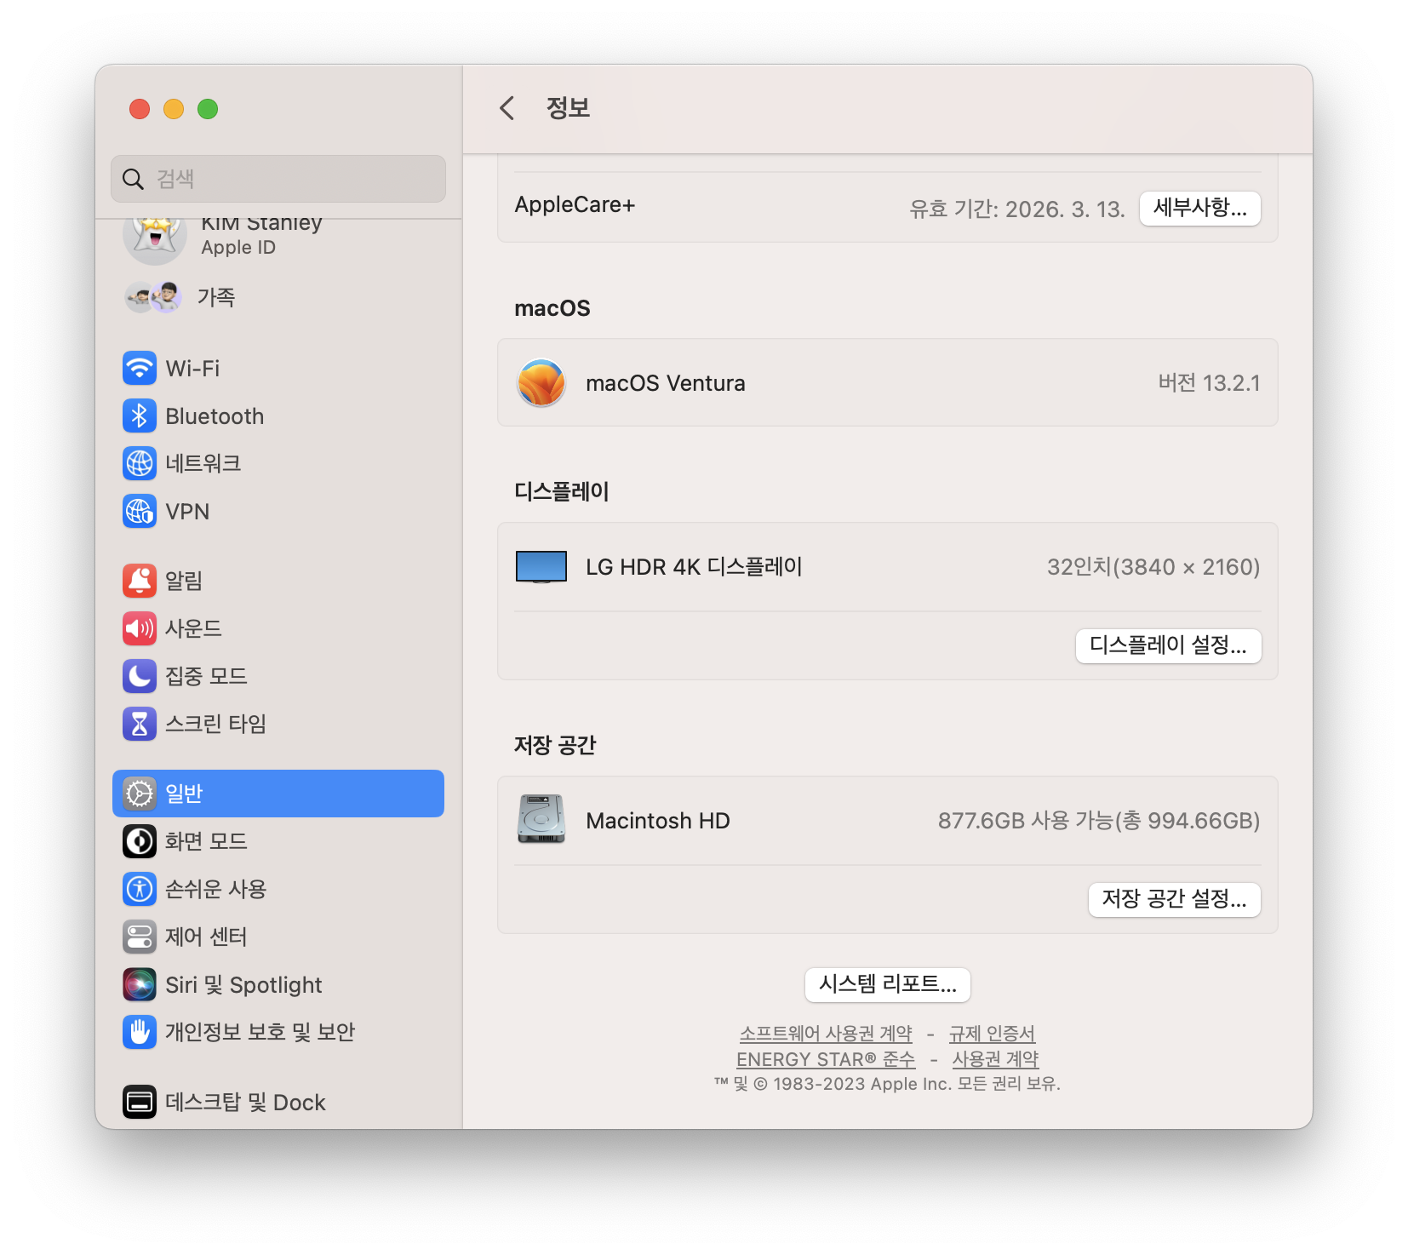Click the 스크린 타임 hourglass icon
This screenshot has width=1408, height=1255.
[x=140, y=724]
